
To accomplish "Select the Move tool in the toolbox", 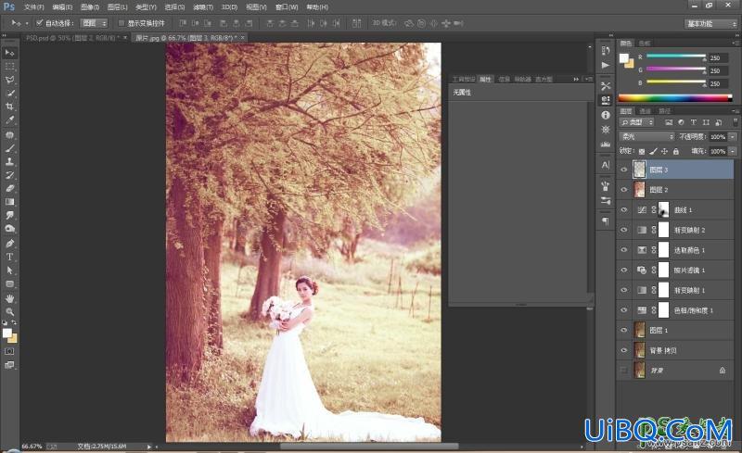I will [x=9, y=53].
